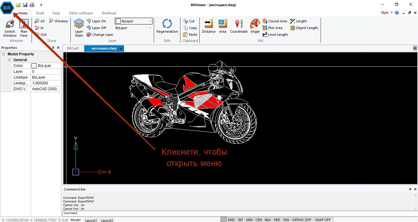
Task: Open the Style dropdown menu
Action: coord(387,13)
